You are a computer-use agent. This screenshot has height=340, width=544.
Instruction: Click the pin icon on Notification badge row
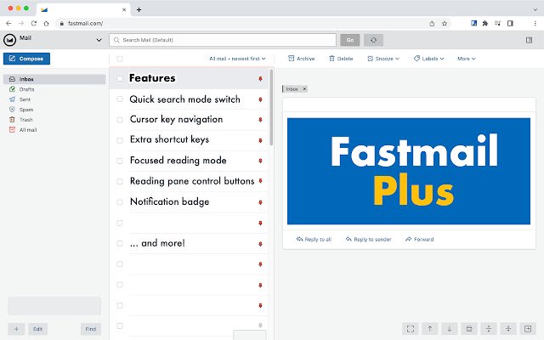pyautogui.click(x=260, y=202)
